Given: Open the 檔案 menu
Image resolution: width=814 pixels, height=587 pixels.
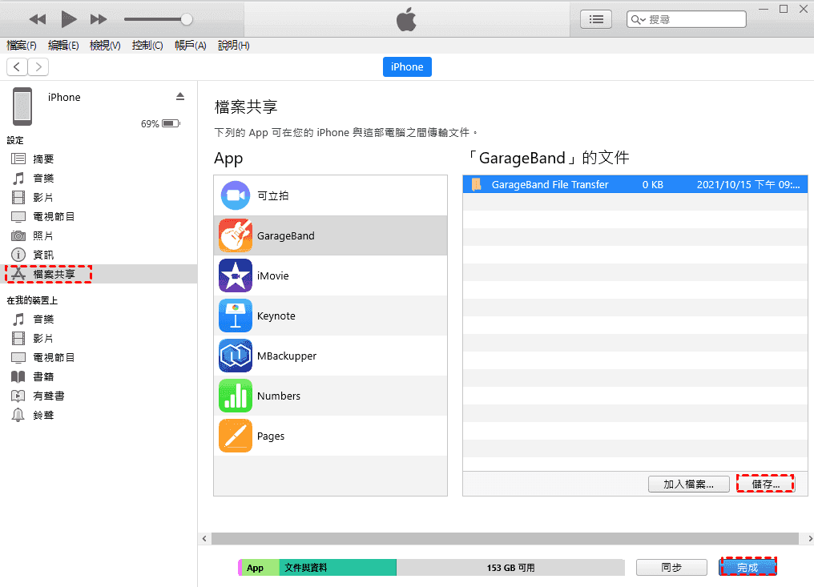Looking at the screenshot, I should [22, 46].
